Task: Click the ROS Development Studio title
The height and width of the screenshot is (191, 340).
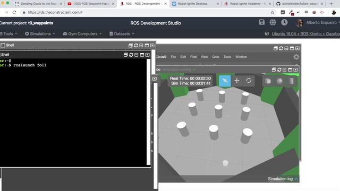Action: [x=156, y=23]
